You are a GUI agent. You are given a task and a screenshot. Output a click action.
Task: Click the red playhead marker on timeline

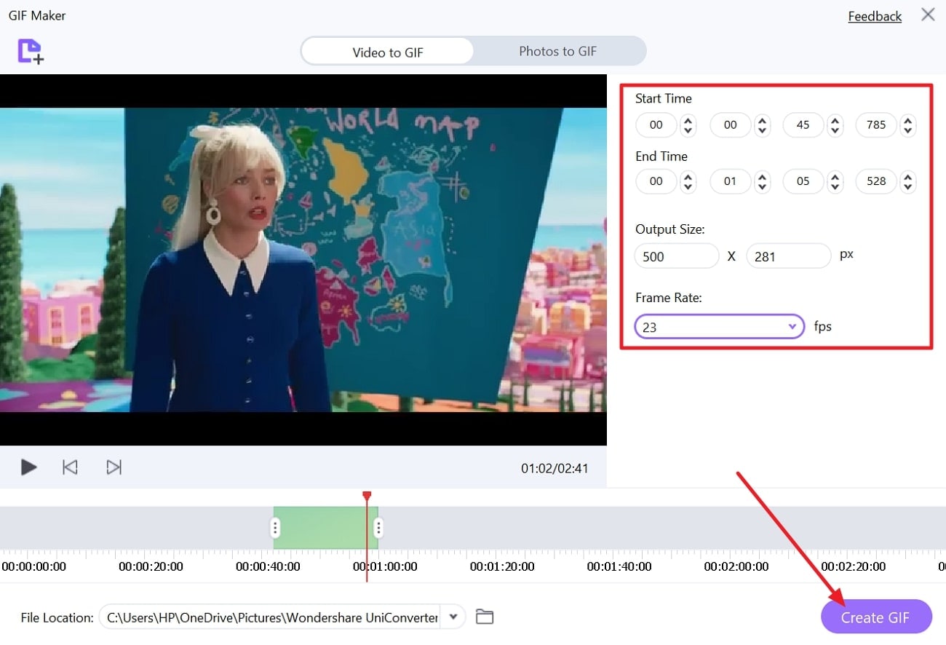coord(367,496)
